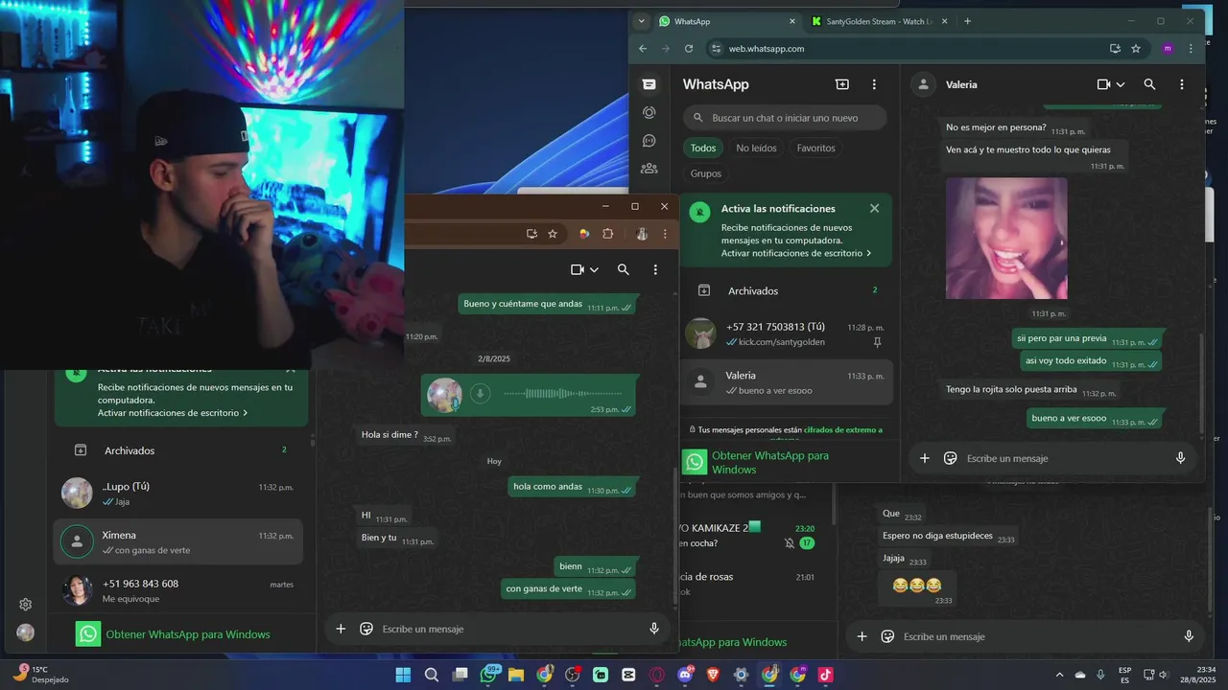Select Todos chat filter
The image size is (1228, 690).
[703, 148]
